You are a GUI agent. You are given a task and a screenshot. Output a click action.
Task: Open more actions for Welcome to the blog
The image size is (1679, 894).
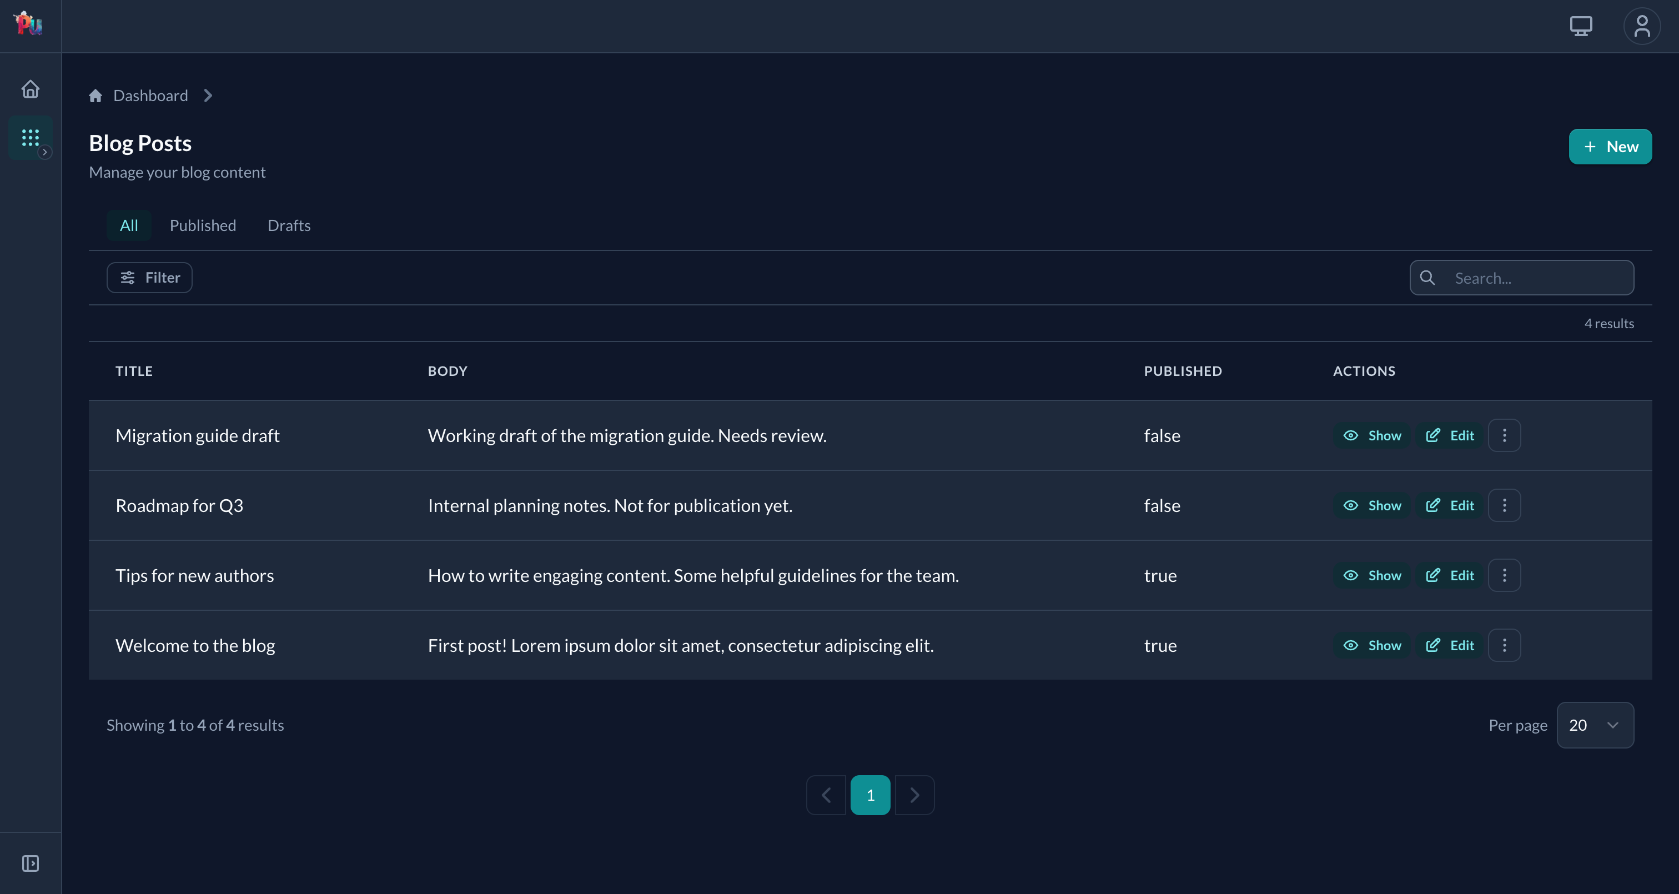(1504, 646)
